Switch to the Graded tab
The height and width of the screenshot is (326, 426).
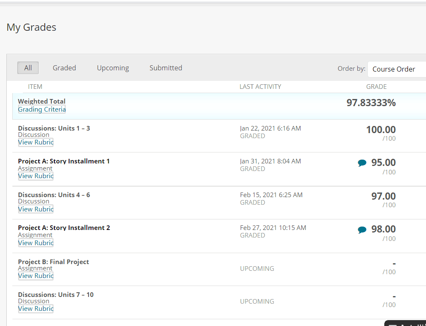pos(64,68)
